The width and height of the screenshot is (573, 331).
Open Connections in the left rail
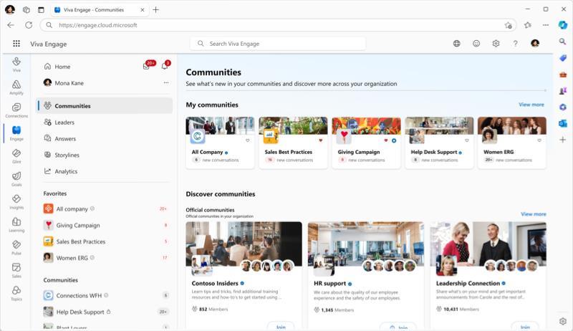(x=16, y=110)
